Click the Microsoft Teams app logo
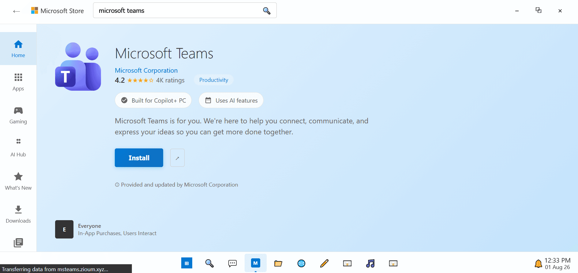Screen dimensions: 578x273 point(78,66)
